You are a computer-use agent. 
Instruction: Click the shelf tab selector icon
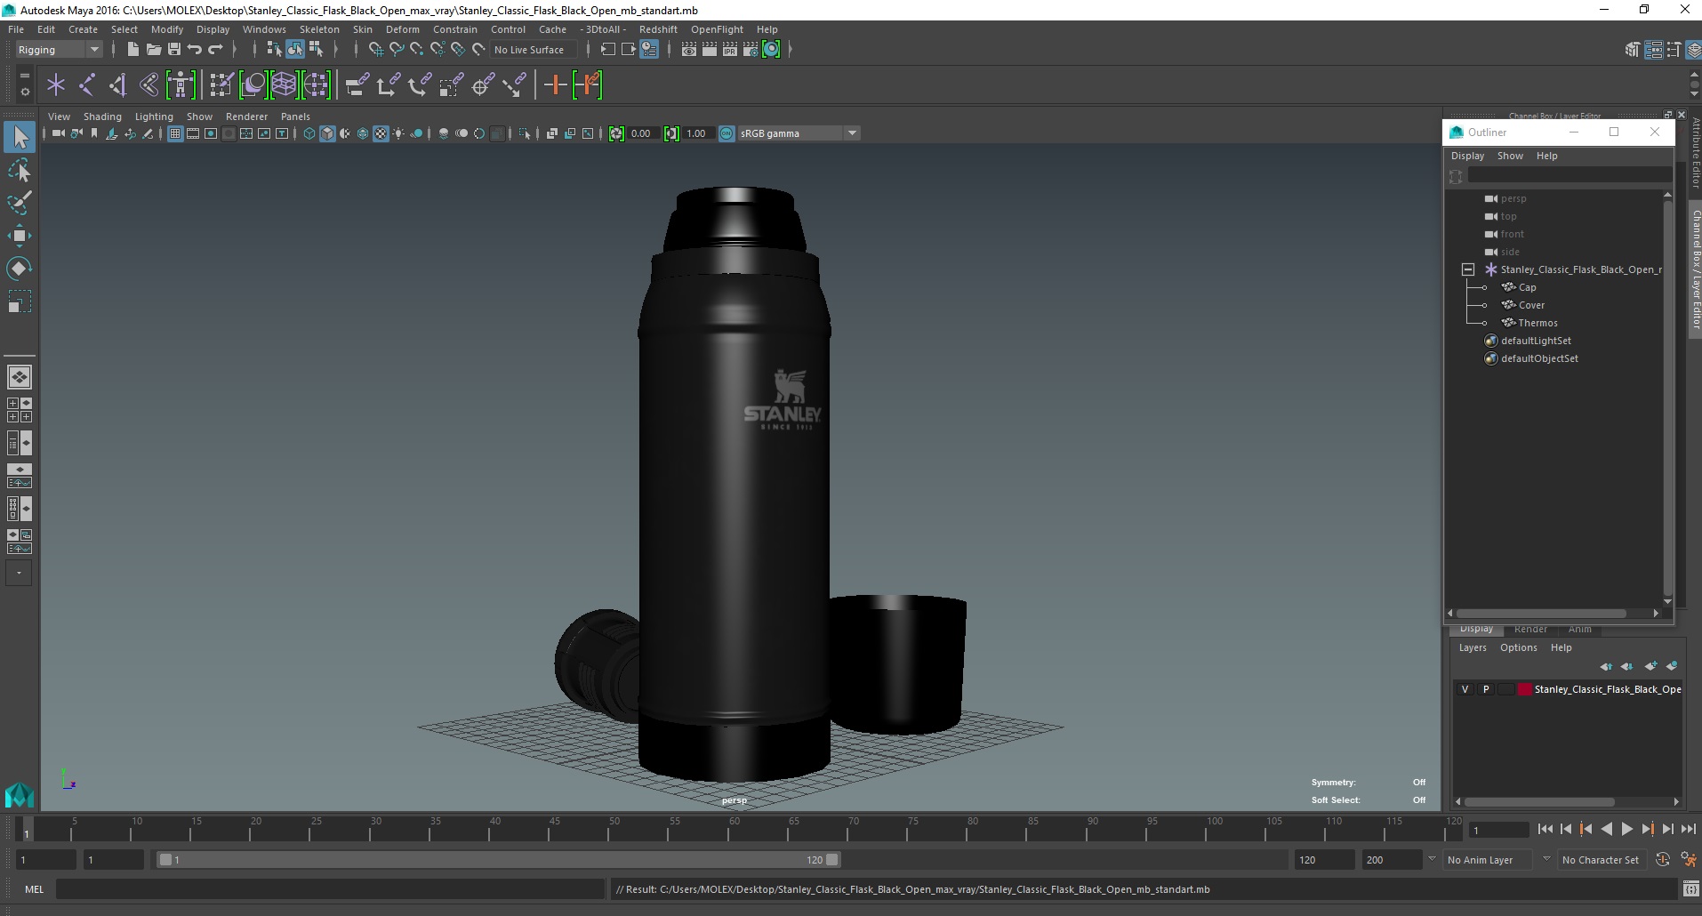tap(24, 75)
